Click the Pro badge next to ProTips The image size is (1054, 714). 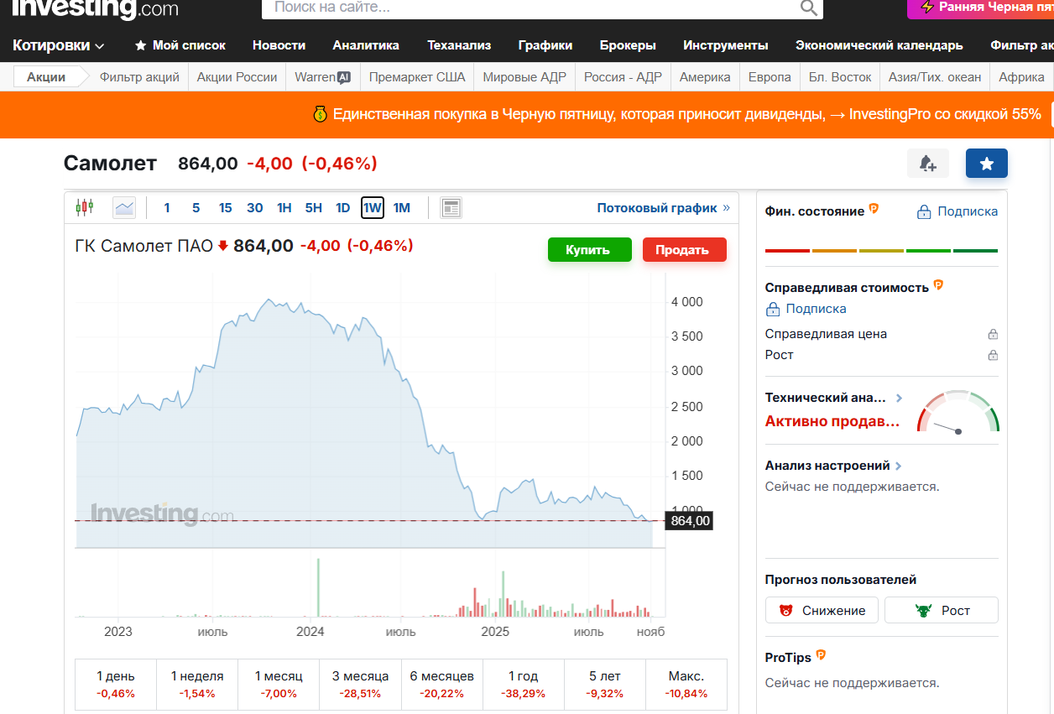coord(821,654)
